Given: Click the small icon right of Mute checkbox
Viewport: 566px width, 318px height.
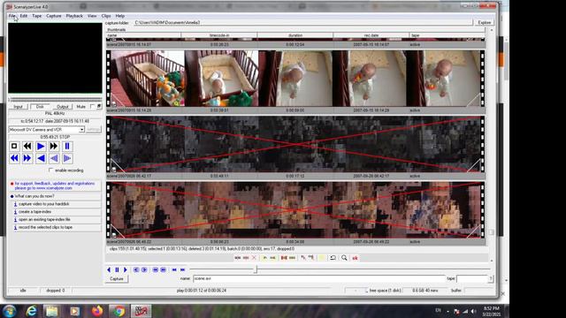Looking at the screenshot, I should pyautogui.click(x=99, y=106).
